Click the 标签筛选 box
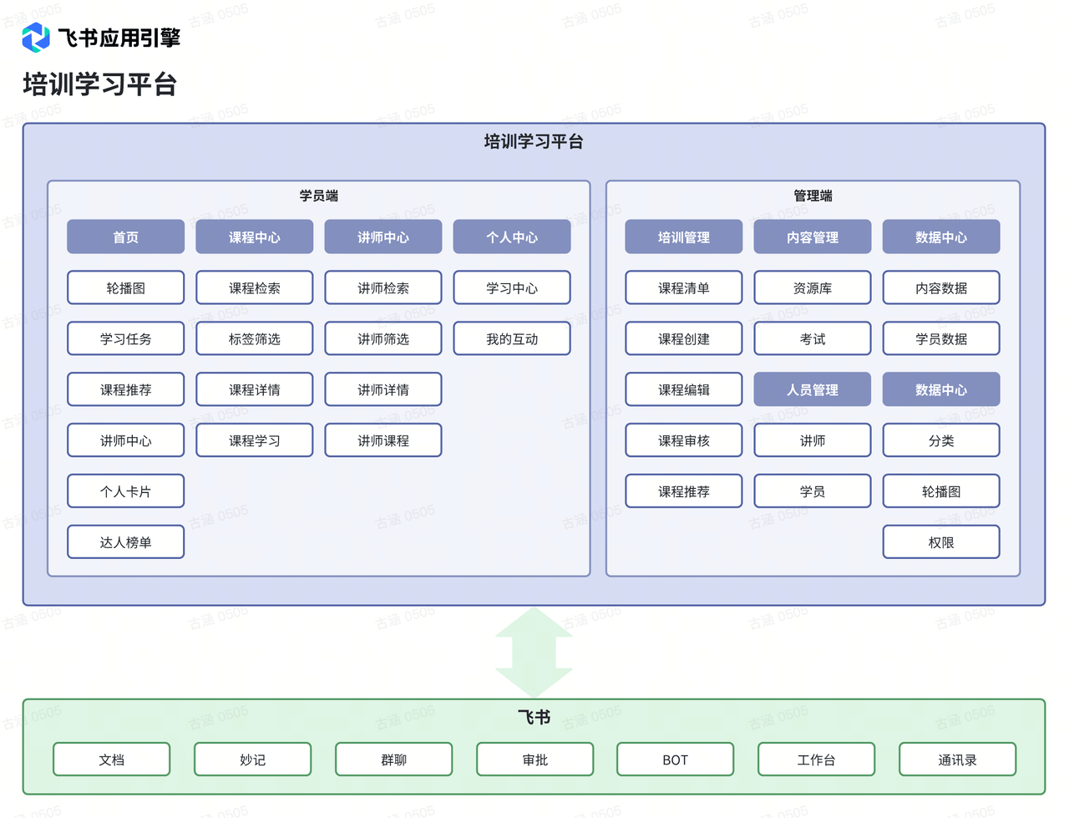This screenshot has height=818, width=1069. click(x=255, y=338)
